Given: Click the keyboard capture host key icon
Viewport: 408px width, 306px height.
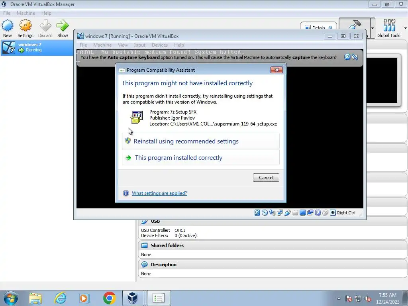Looking at the screenshot, I should click(333, 213).
